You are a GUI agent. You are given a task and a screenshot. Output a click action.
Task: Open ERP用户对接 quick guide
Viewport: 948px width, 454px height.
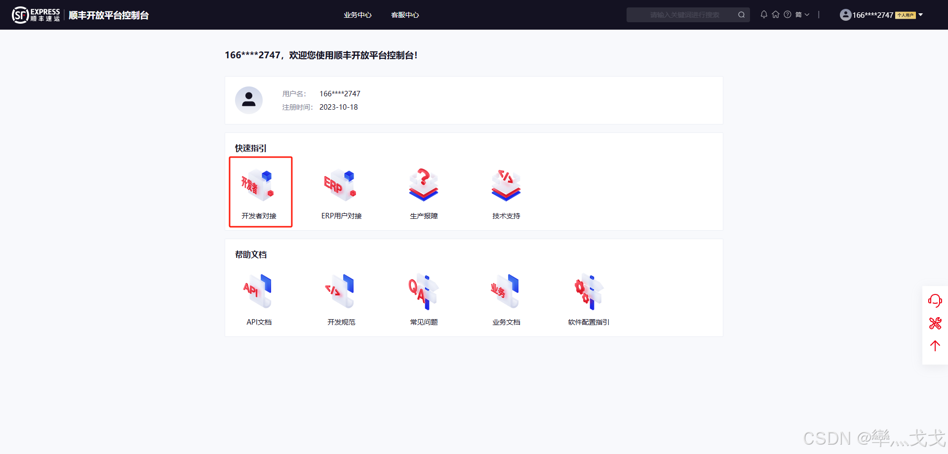coord(341,193)
